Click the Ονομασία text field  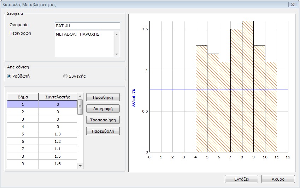(x=87, y=26)
